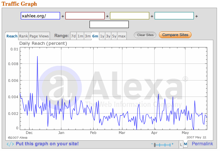Open the Page Views tab
The height and width of the screenshot is (151, 220).
click(x=39, y=36)
